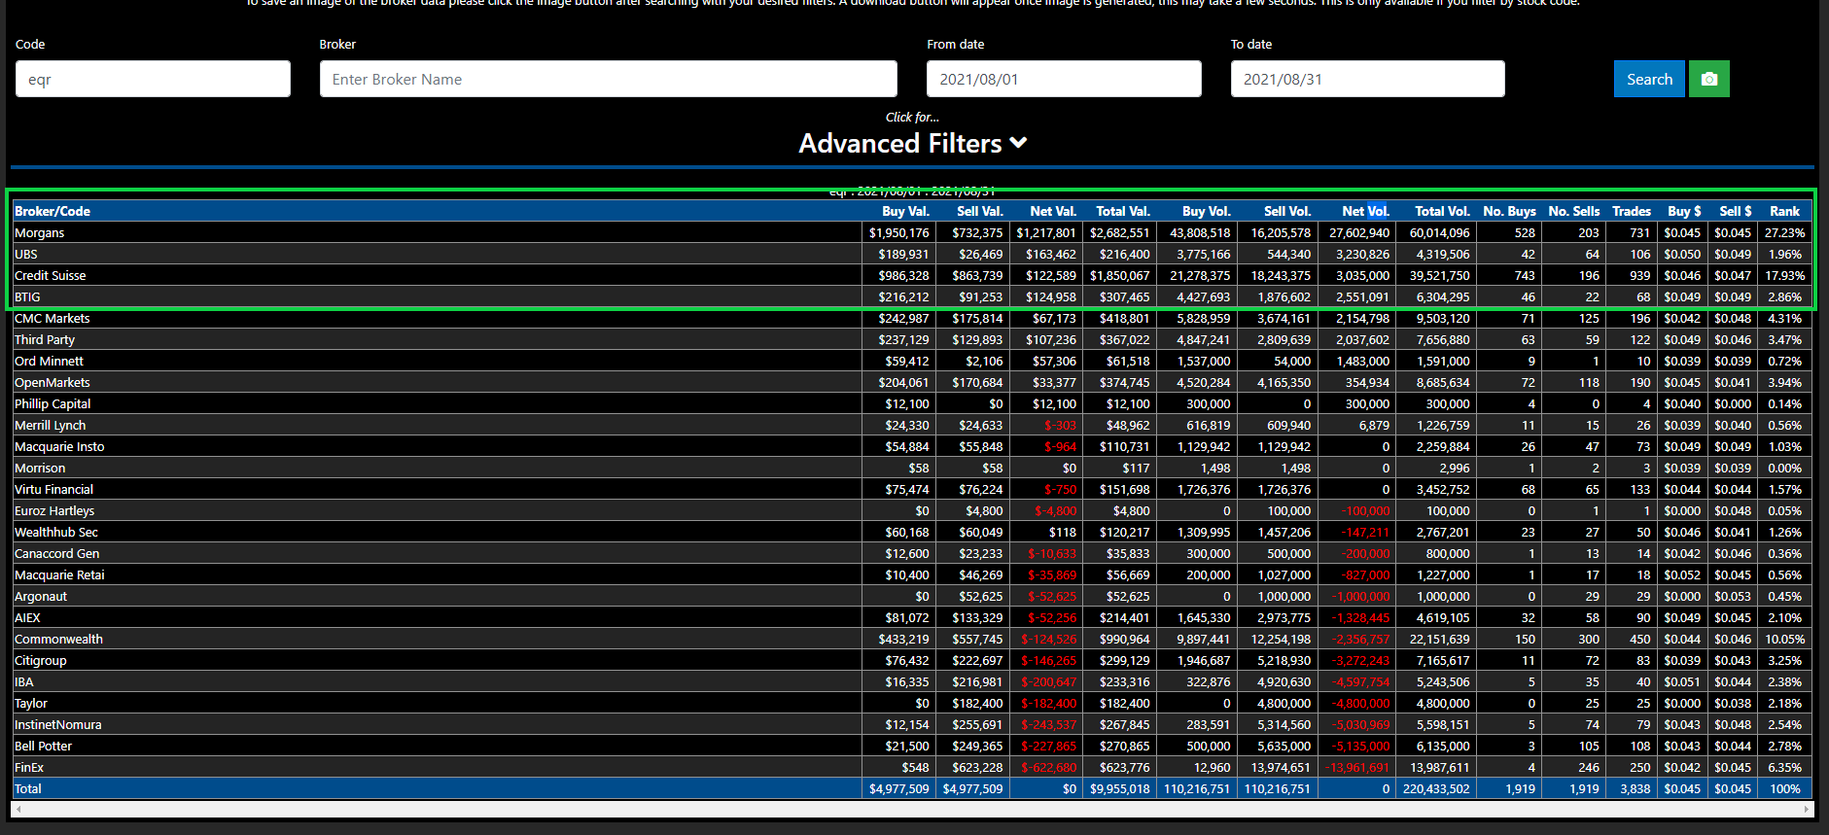The image size is (1829, 835).
Task: Select the Ord Minnett broker name
Action: (49, 362)
